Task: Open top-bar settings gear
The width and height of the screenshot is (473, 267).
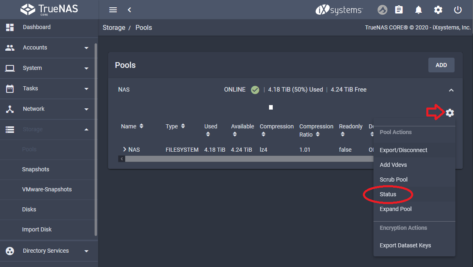Action: click(438, 10)
